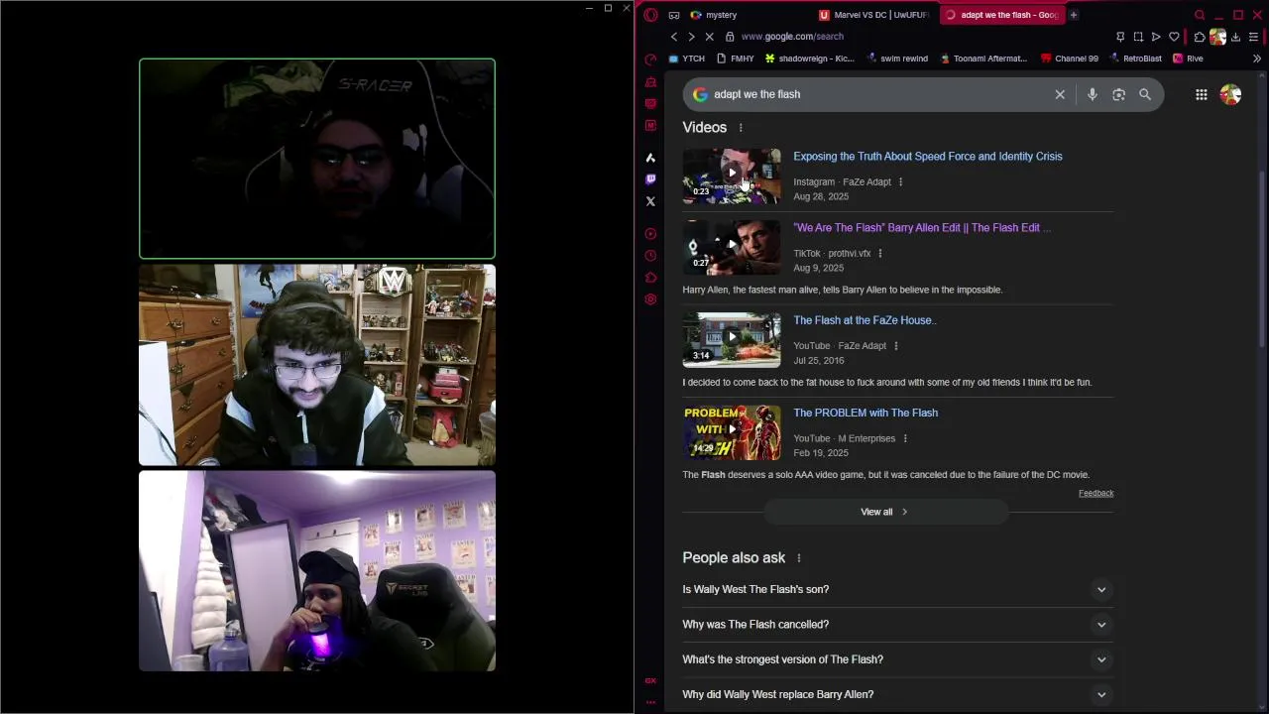Image resolution: width=1269 pixels, height=714 pixels.
Task: Play the 0:23 Instagram video thumbnail
Action: pyautogui.click(x=732, y=177)
